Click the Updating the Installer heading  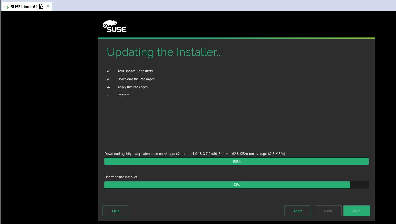[x=165, y=52]
